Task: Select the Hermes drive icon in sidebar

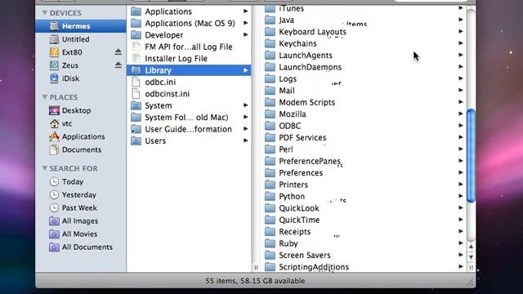Action: pos(54,26)
